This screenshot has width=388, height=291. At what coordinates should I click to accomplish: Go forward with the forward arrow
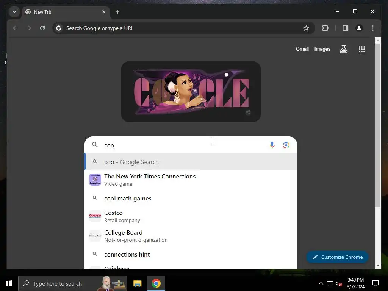[29, 28]
